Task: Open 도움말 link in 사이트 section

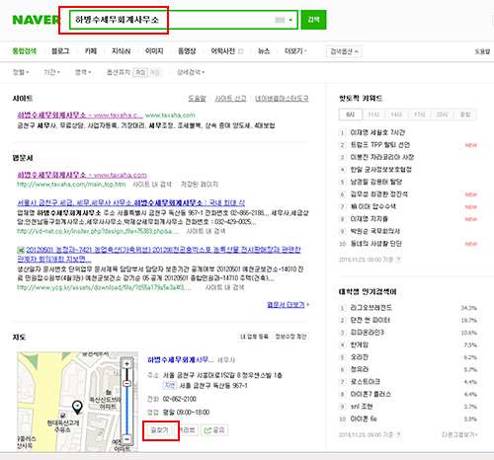Action: (197, 99)
